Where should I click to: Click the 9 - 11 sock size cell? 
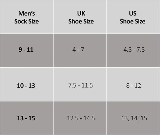click(27, 50)
